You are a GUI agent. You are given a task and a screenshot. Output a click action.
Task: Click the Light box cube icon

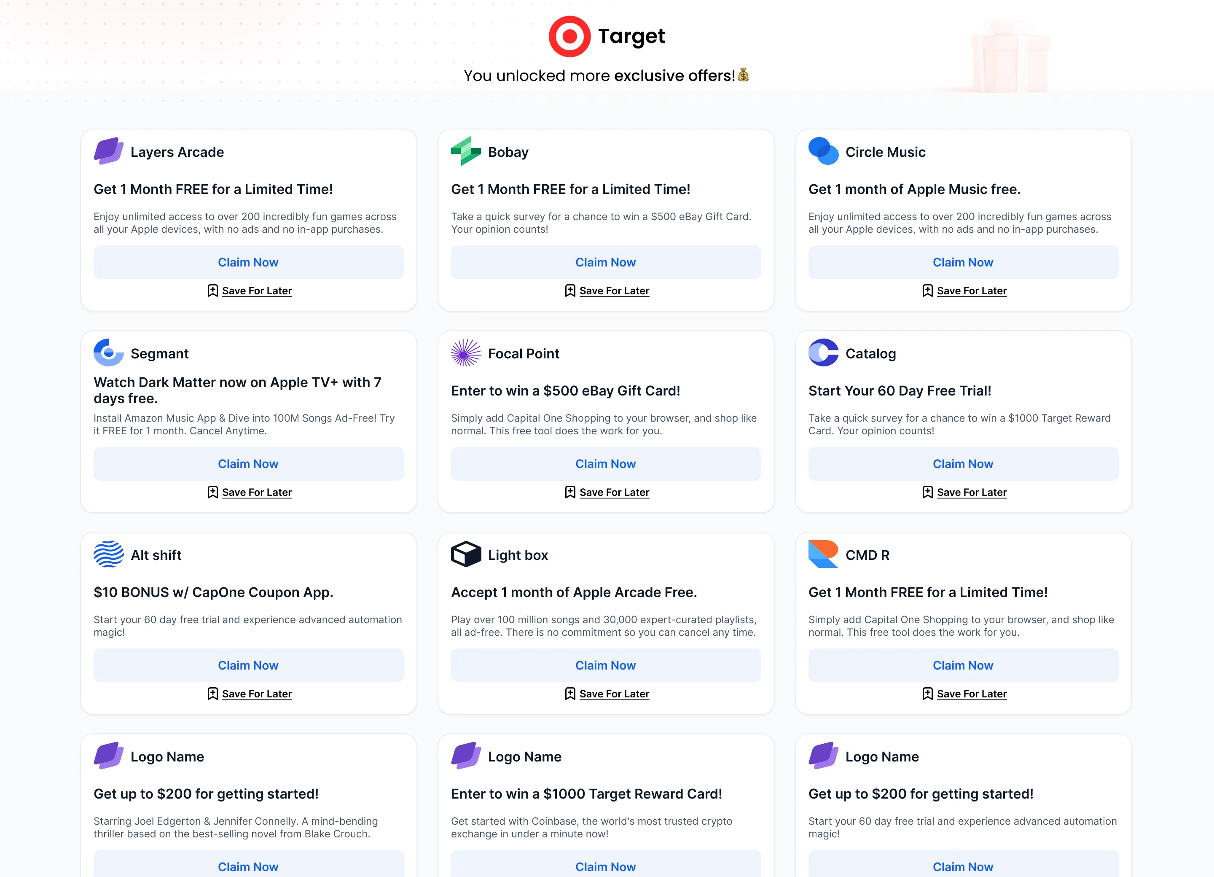466,555
